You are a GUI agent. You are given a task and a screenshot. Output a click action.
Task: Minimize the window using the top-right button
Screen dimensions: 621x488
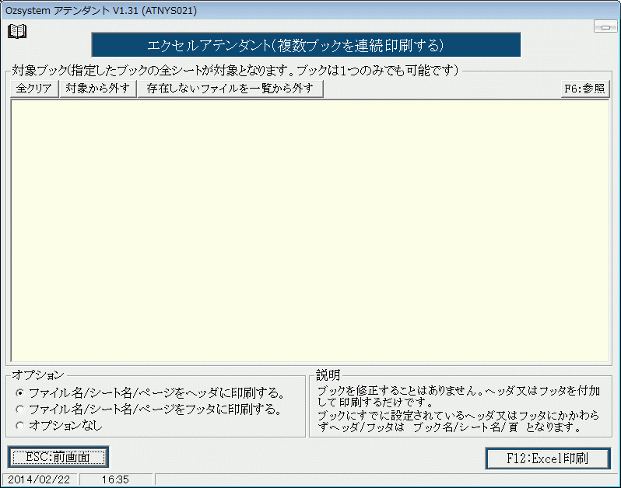[x=605, y=27]
